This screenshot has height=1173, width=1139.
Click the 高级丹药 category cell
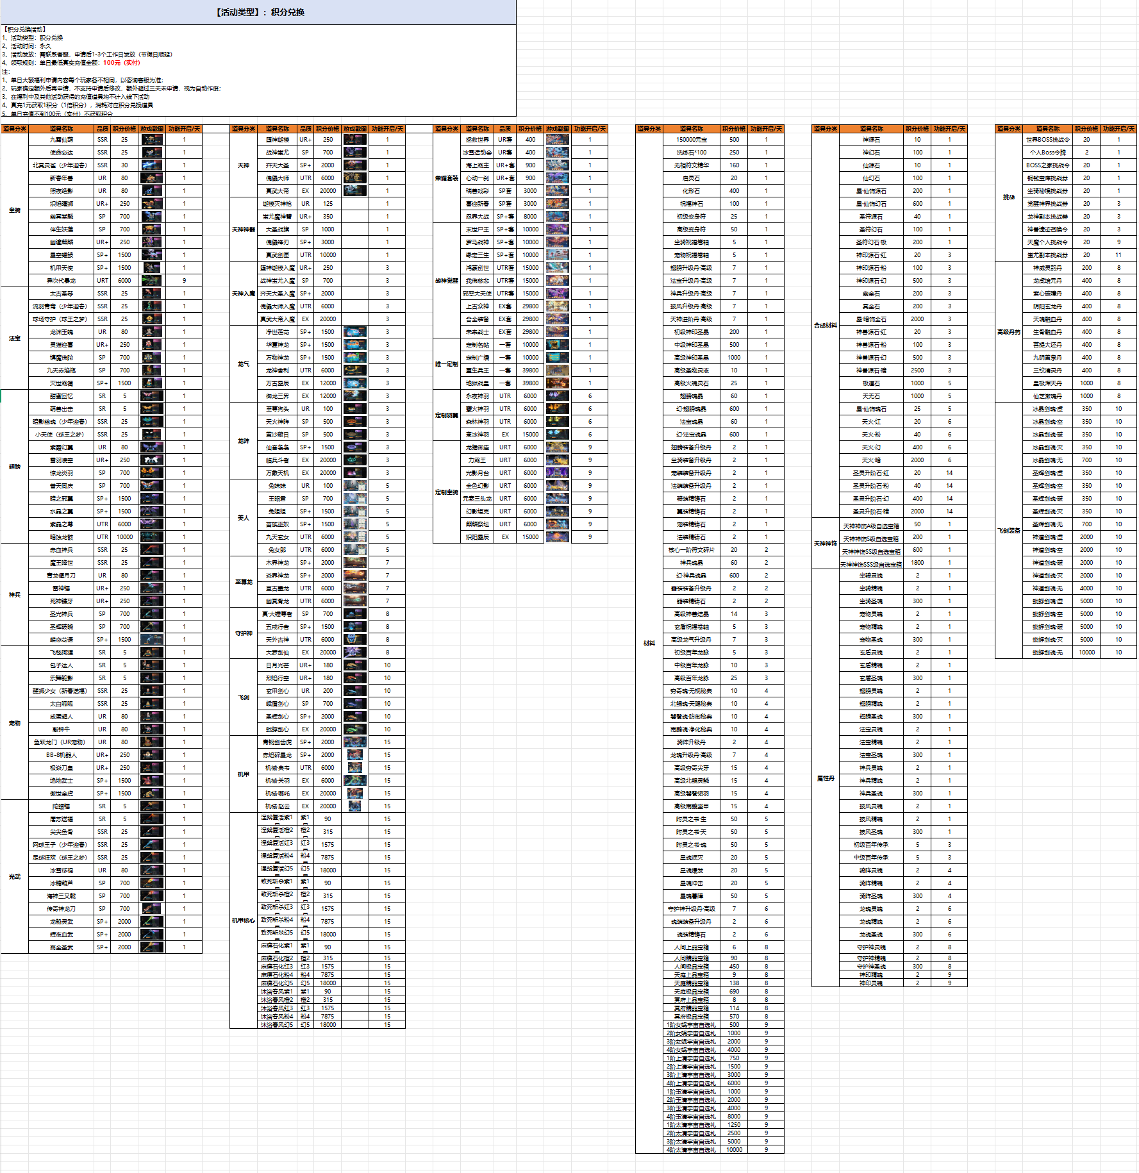[1009, 332]
